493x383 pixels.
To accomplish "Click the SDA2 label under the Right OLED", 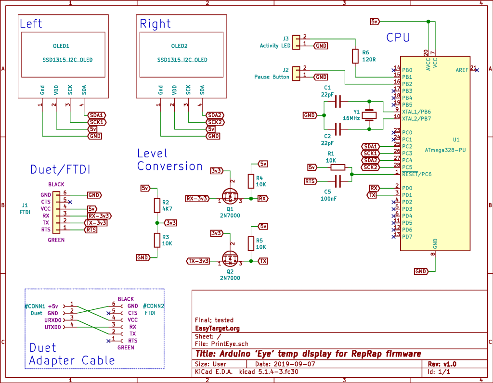I will pos(215,115).
